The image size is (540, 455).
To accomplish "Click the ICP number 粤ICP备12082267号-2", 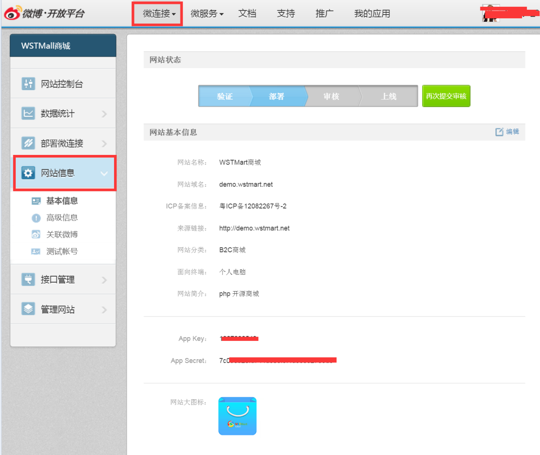I will click(x=253, y=206).
